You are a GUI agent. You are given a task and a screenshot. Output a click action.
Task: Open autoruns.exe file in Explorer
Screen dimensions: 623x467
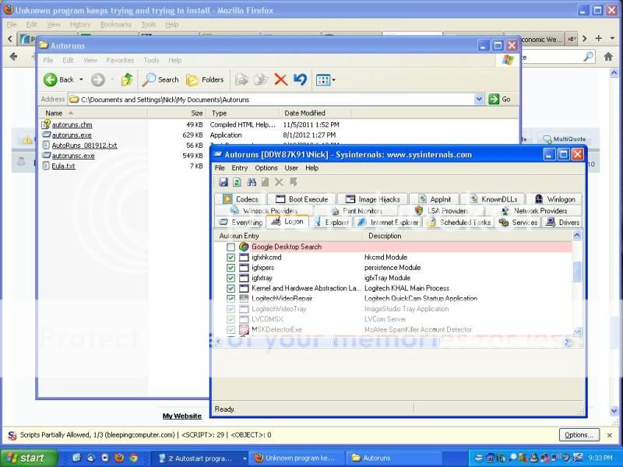(72, 135)
